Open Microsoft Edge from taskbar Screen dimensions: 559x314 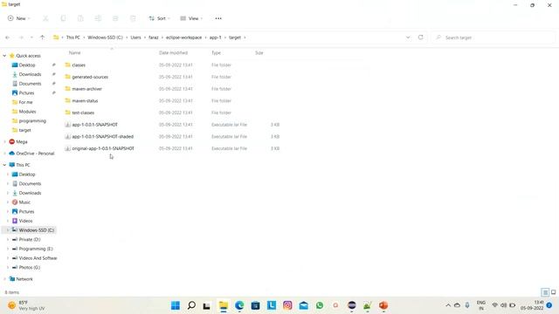coord(239,305)
